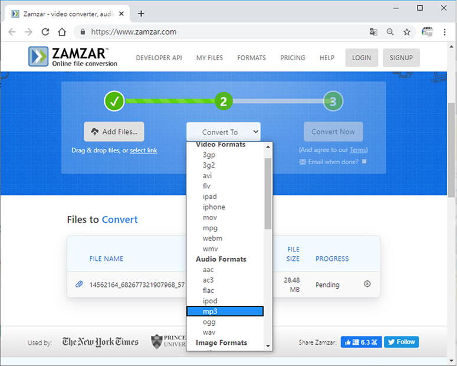Choose ogg audio format
The height and width of the screenshot is (366, 457).
coord(225,322)
